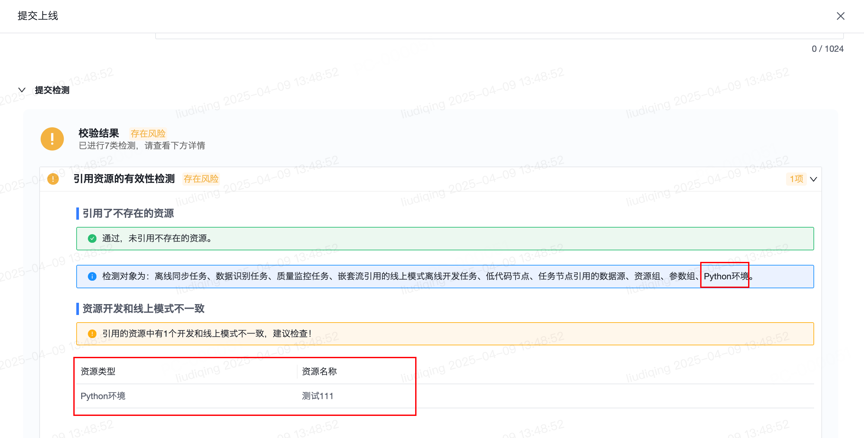Viewport: 864px width, 438px height.
Task: Click the 1项 count badge
Action: [x=796, y=179]
